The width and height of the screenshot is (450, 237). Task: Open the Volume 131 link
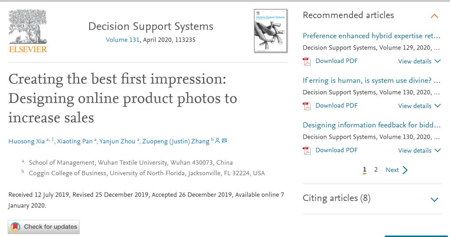[x=123, y=39]
